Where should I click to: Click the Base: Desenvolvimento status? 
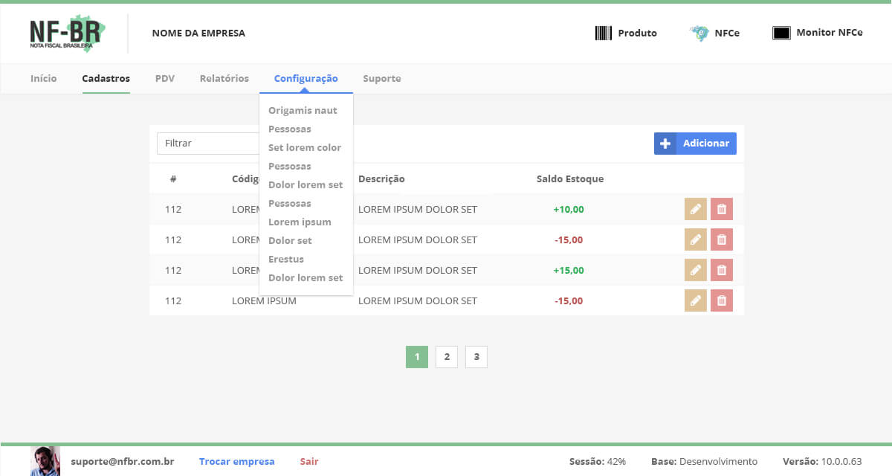pos(705,461)
